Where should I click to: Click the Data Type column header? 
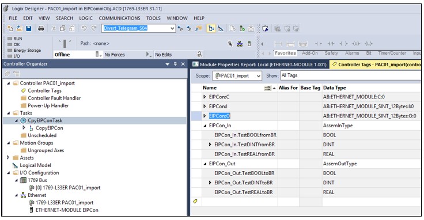pyautogui.click(x=335, y=88)
